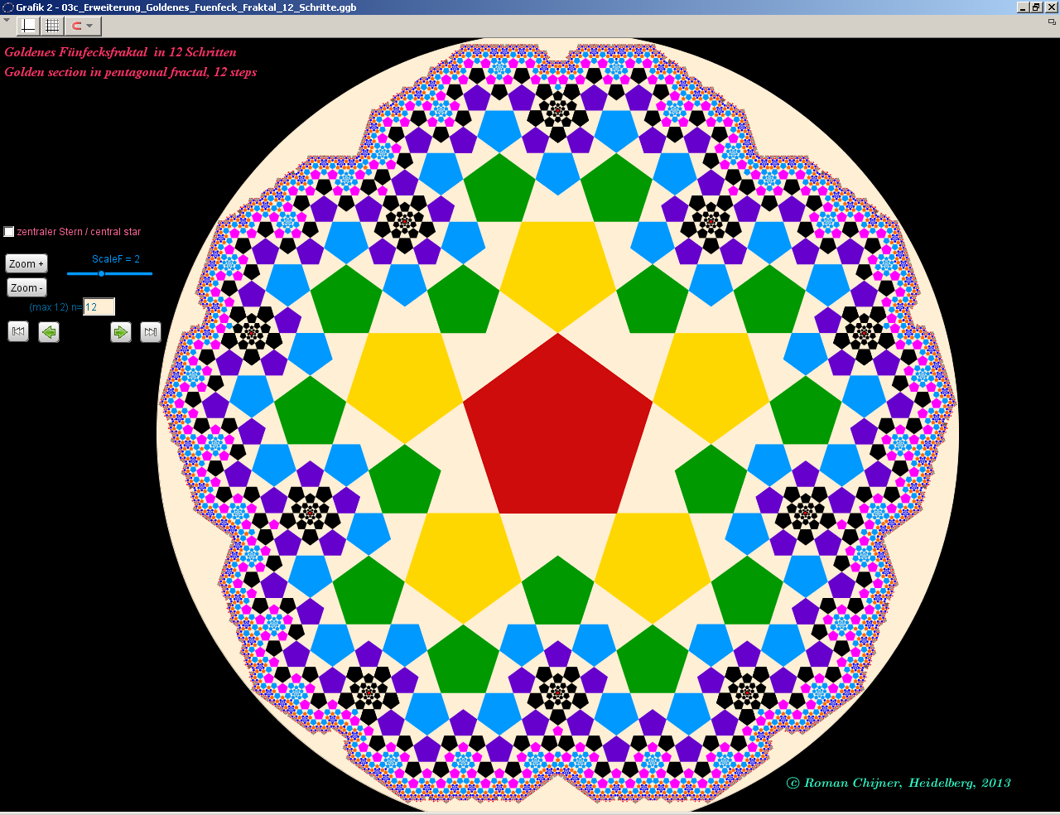Toggle the grid display icon
This screenshot has width=1060, height=815.
tap(52, 26)
